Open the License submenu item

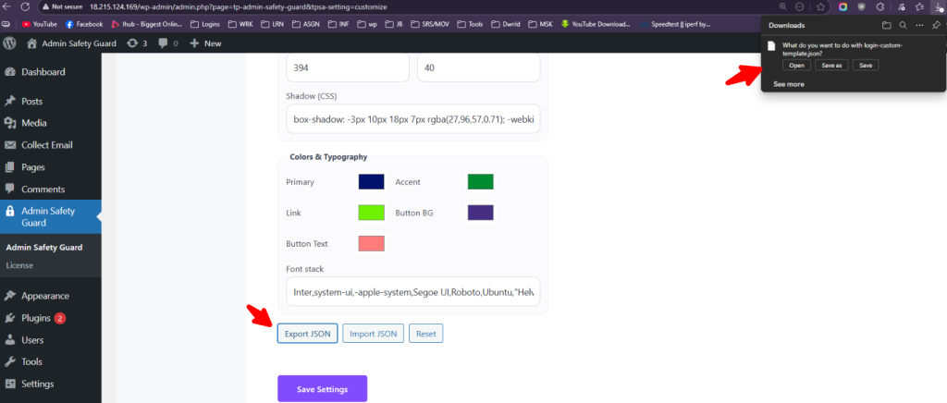(19, 265)
